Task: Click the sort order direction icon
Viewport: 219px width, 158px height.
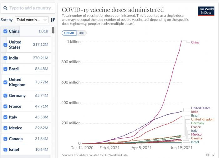Action: coord(53,20)
